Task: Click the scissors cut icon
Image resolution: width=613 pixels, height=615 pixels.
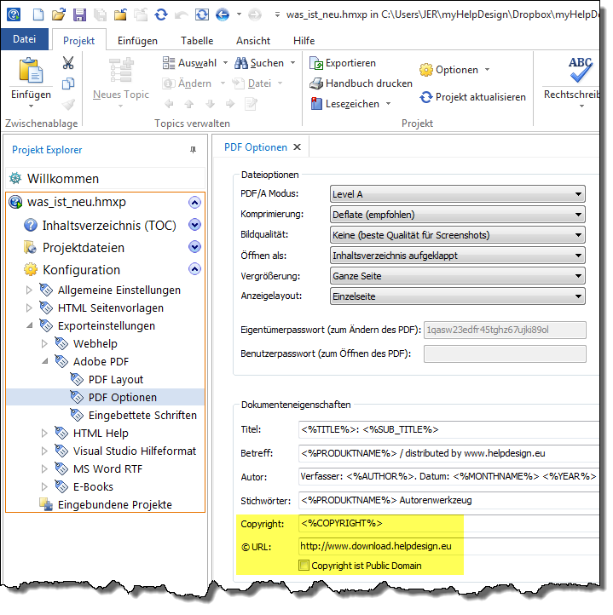Action: 68,63
